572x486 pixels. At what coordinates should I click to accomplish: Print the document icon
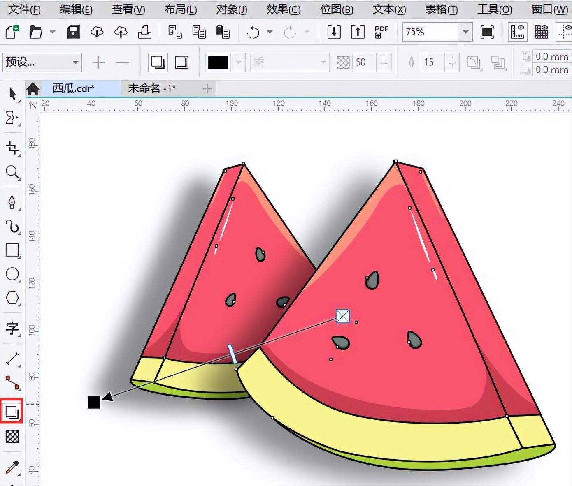(144, 32)
